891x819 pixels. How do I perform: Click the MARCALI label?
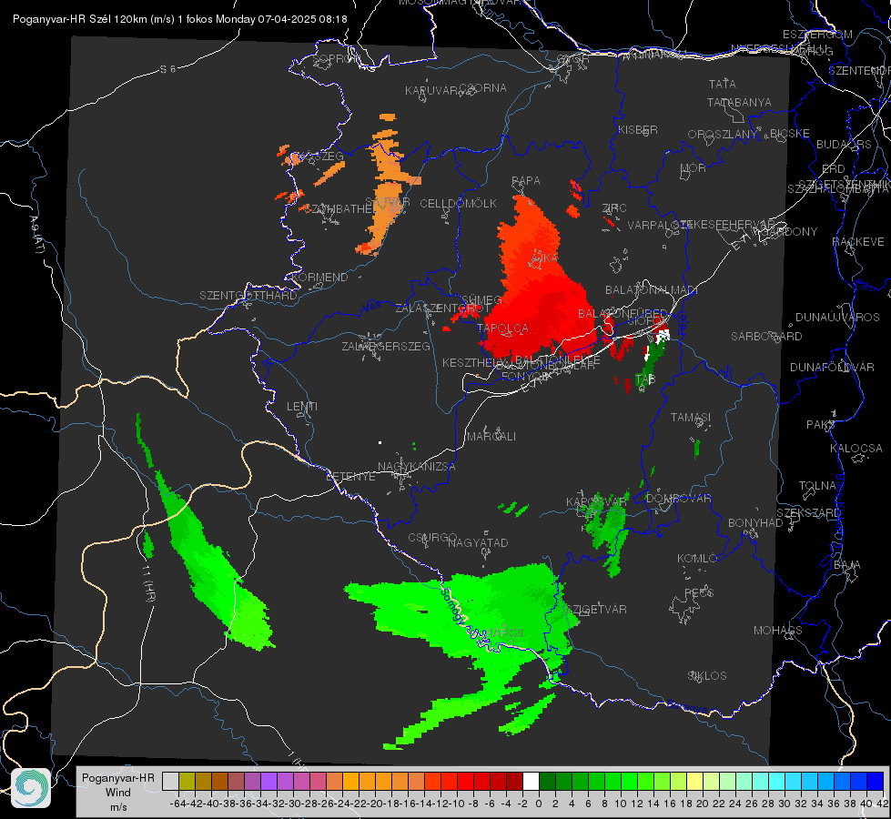491,437
